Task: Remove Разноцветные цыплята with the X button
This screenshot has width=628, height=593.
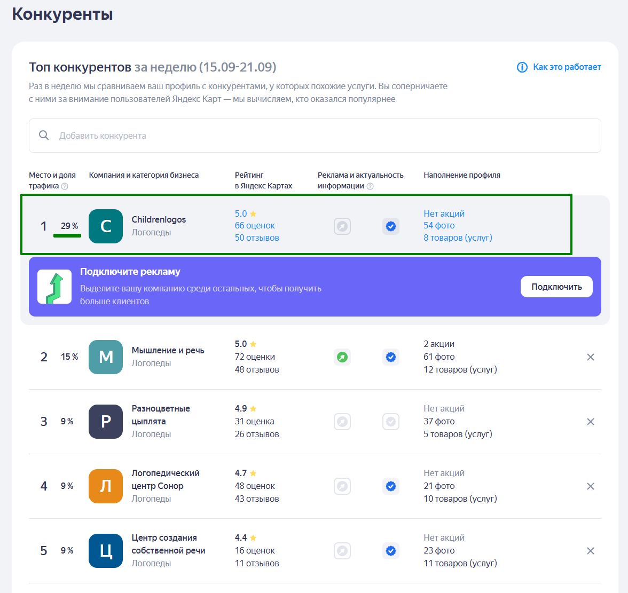Action: pyautogui.click(x=591, y=422)
